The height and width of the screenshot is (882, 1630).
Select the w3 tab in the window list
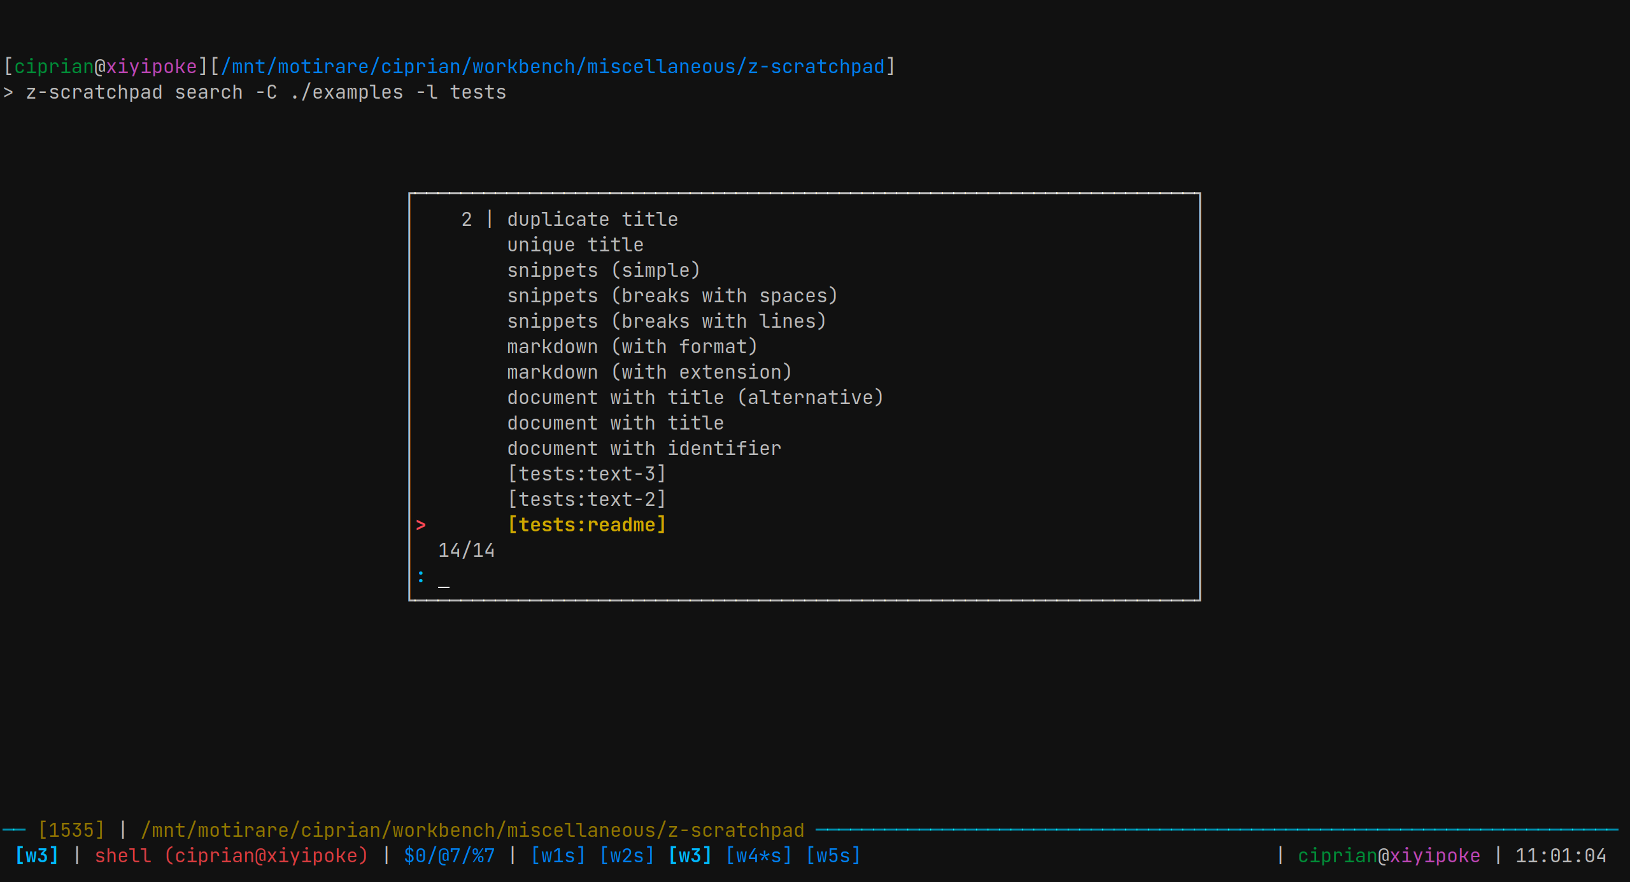[x=690, y=856]
